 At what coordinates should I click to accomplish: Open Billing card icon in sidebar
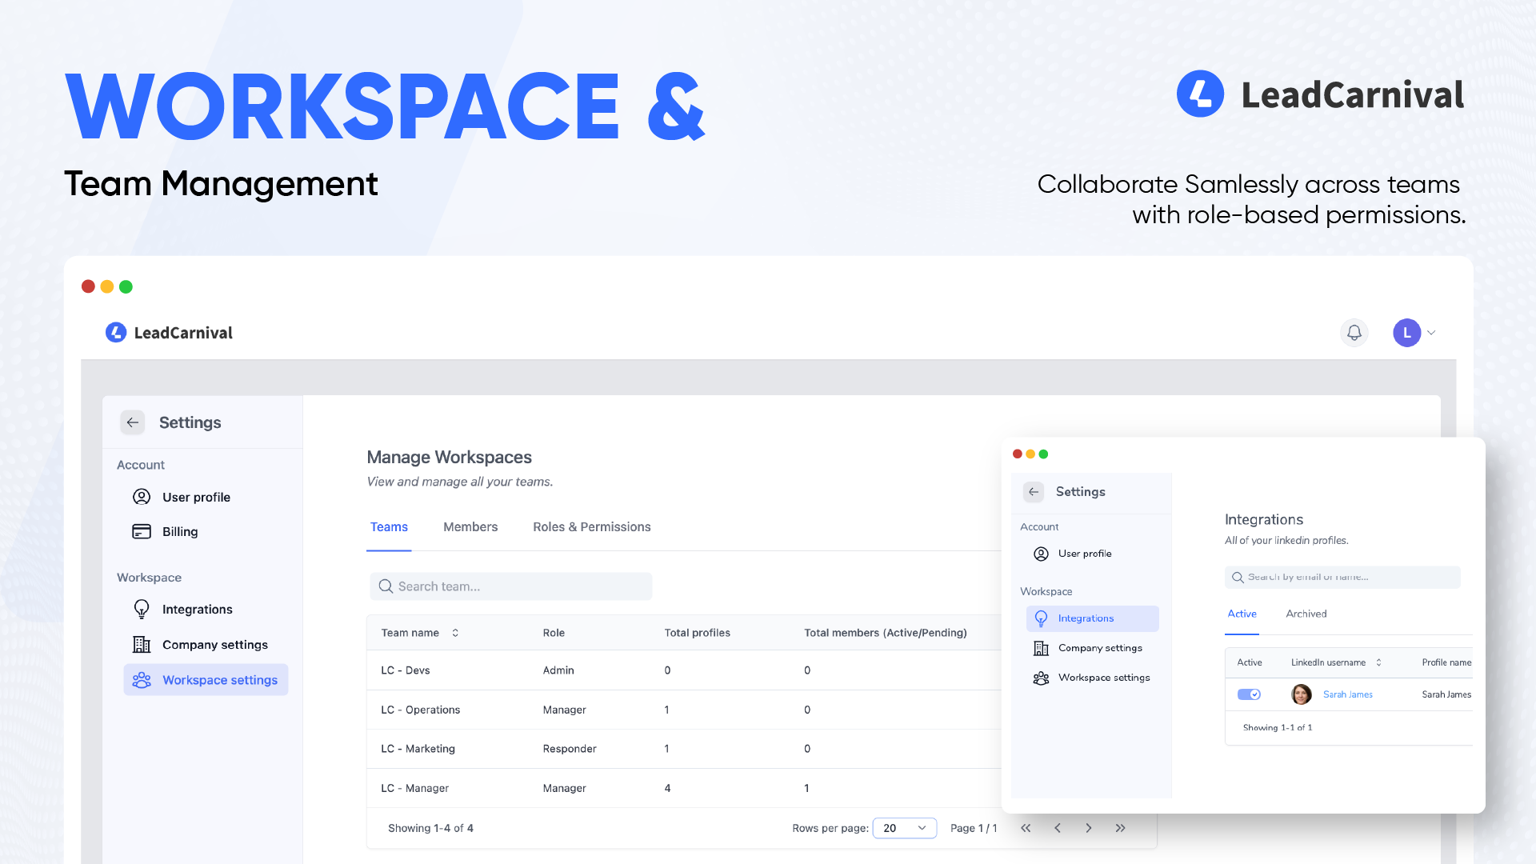142,531
